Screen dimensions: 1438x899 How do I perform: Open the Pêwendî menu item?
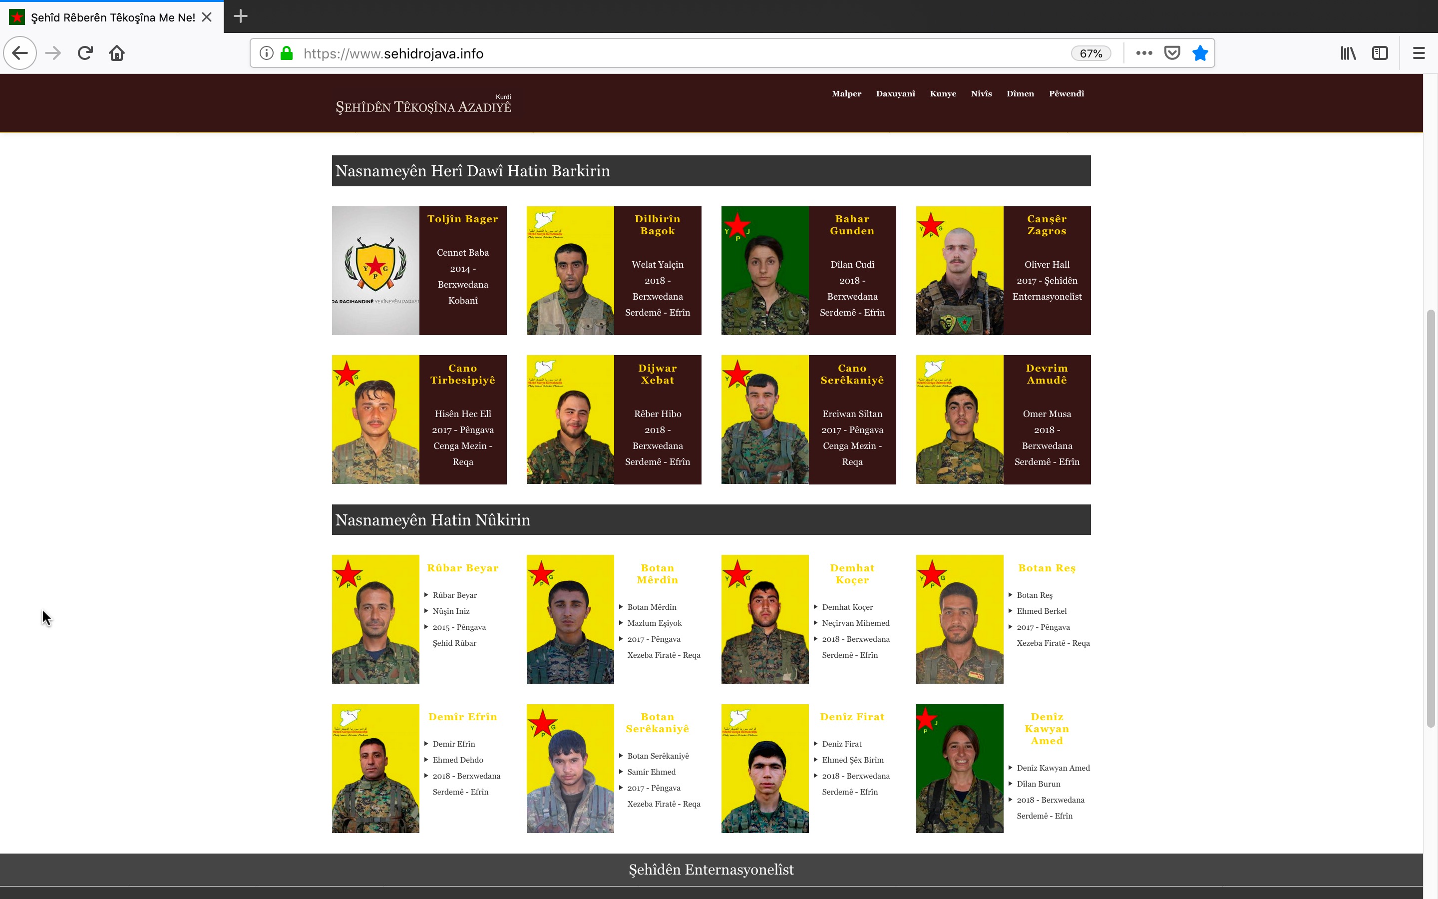pos(1066,94)
